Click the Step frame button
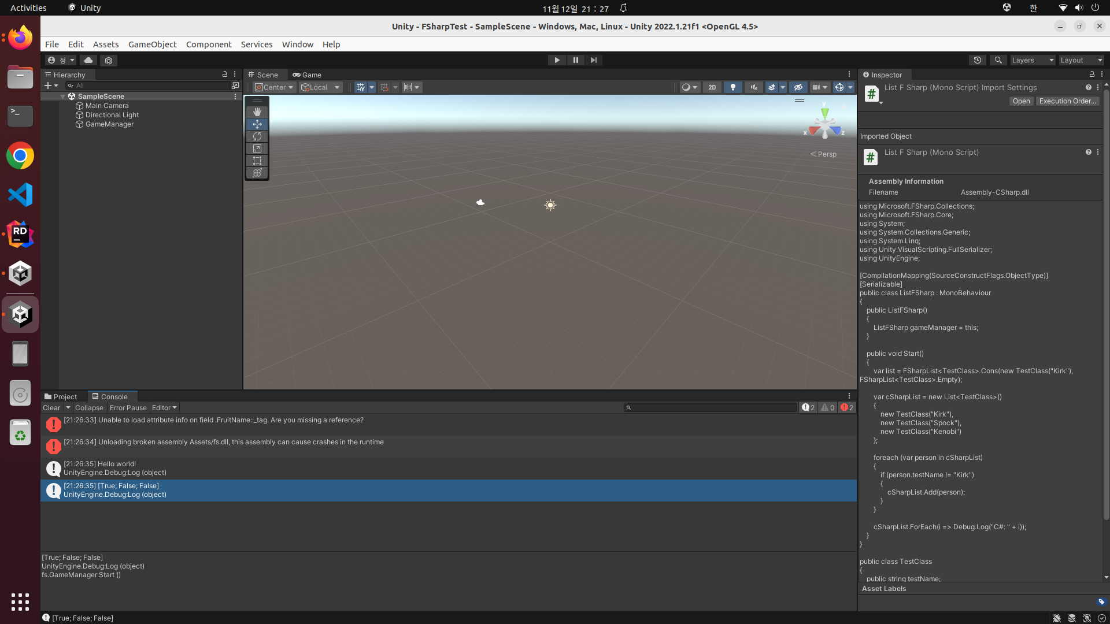Screen dimensions: 1110x624 click(x=594, y=60)
